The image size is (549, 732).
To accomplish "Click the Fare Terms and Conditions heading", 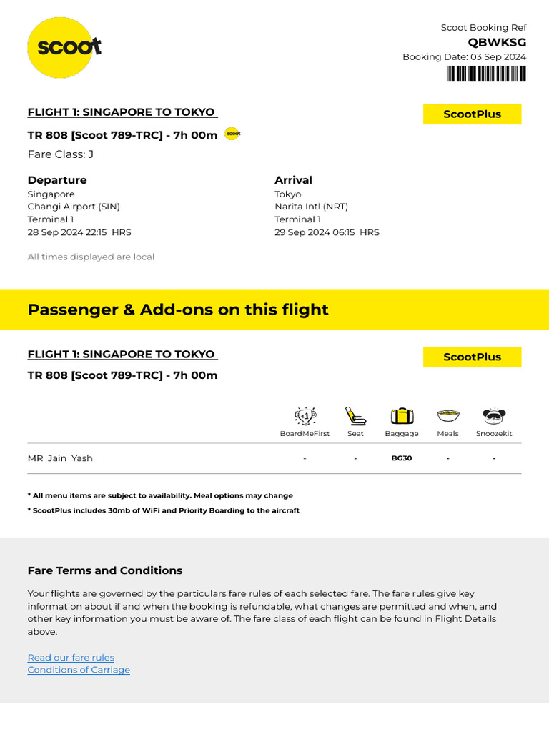I will coord(105,570).
